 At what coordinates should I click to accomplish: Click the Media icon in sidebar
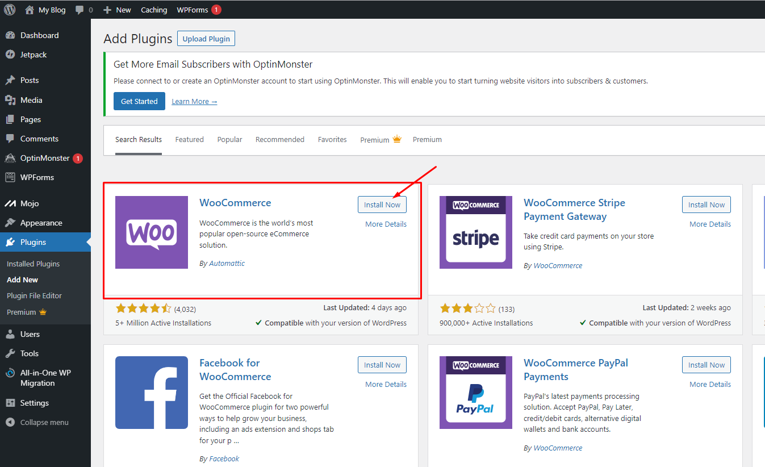[x=10, y=100]
